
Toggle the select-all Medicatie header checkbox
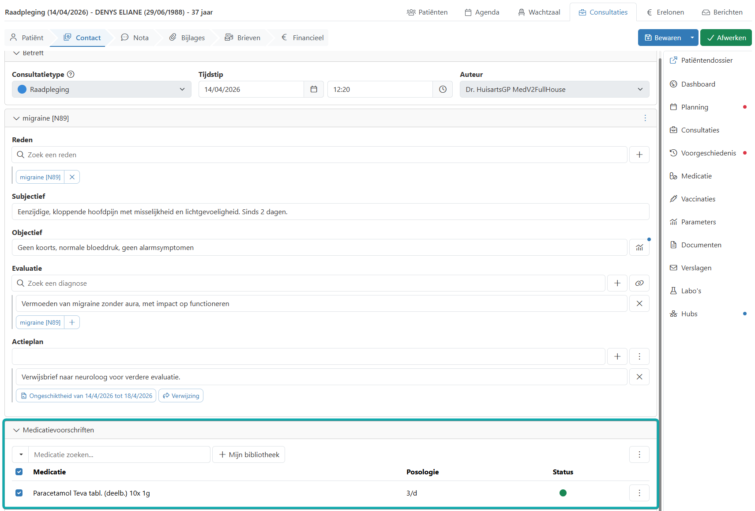point(19,472)
